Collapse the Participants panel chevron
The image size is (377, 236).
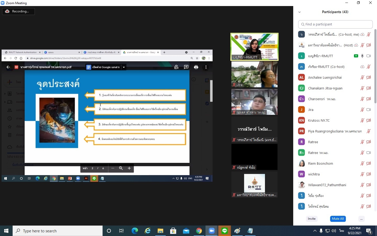point(300,12)
